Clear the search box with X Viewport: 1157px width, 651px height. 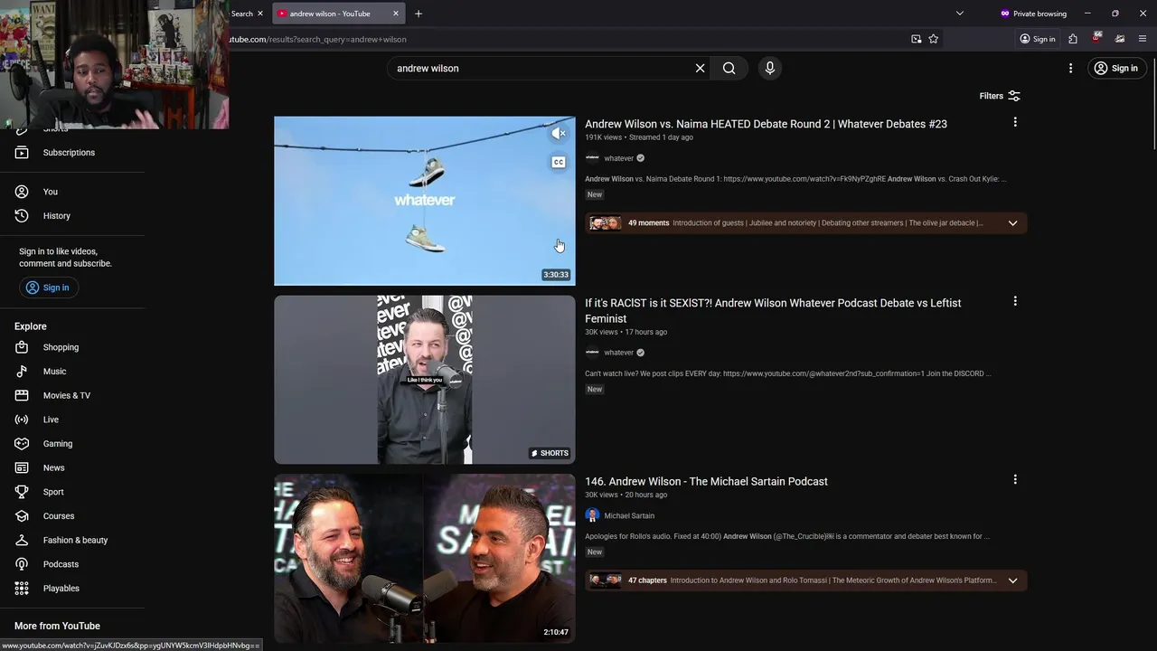(700, 68)
